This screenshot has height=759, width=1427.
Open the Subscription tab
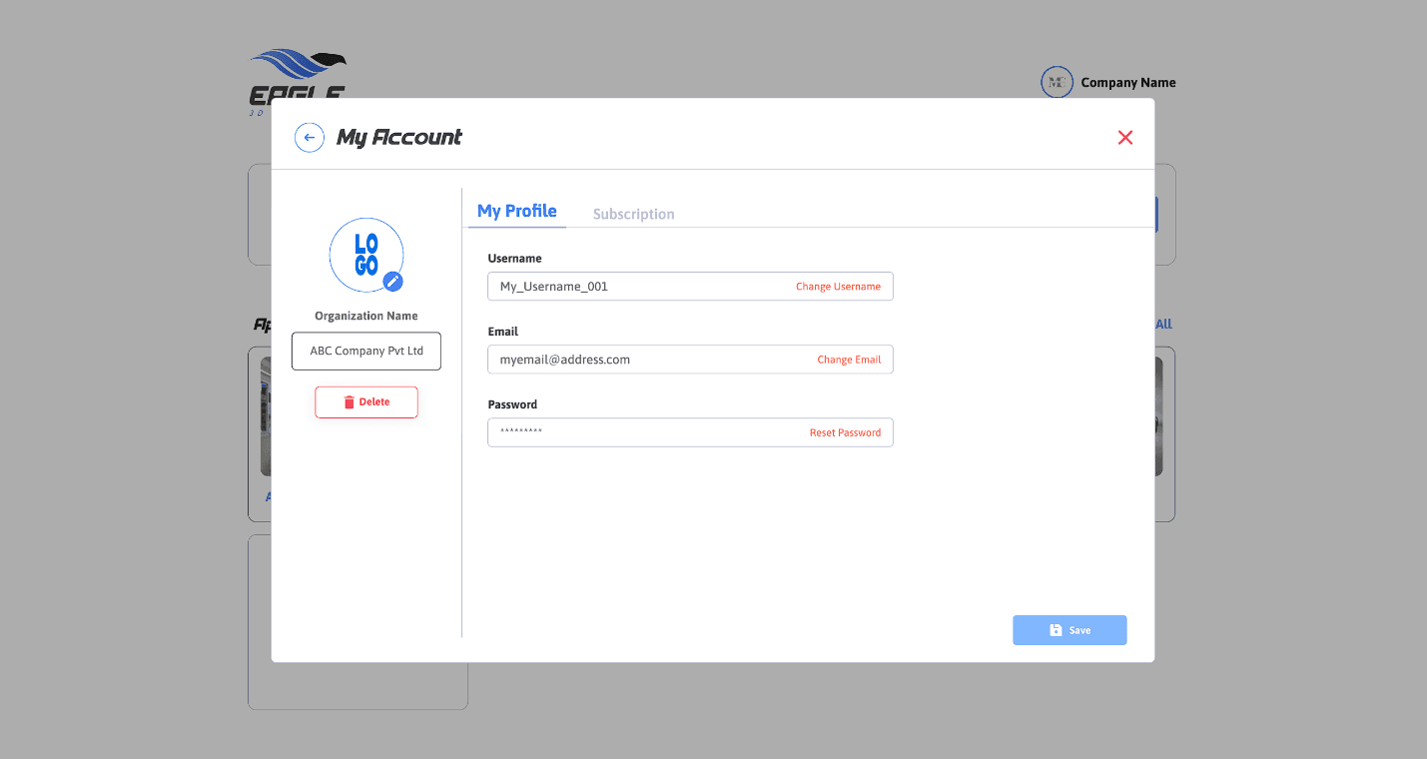633,214
